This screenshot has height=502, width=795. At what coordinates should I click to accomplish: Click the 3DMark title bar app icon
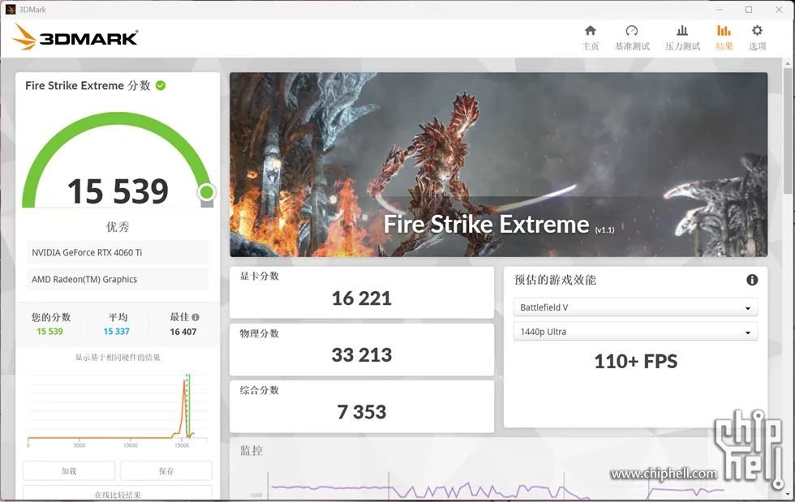(10, 9)
